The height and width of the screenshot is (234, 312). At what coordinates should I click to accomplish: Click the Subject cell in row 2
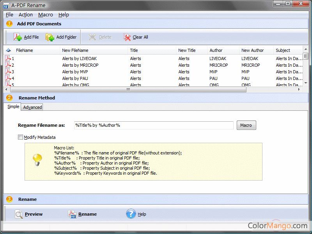(289, 65)
